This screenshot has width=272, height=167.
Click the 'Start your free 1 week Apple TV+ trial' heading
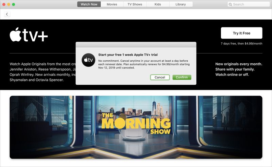(128, 55)
